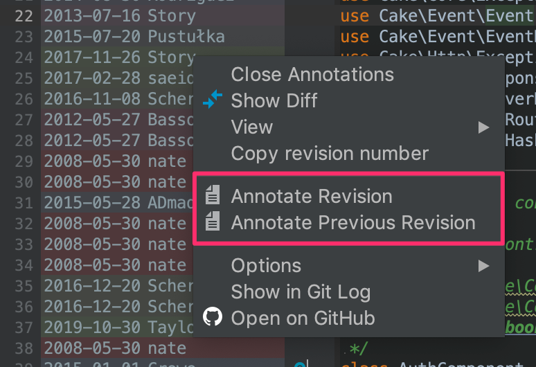Click line number 29 in the gutter
The height and width of the screenshot is (367, 536).
pos(24,161)
